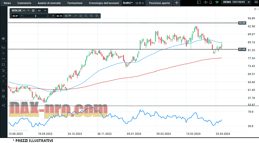Open the notifications bell
This screenshot has height=143, width=259.
(211, 2)
